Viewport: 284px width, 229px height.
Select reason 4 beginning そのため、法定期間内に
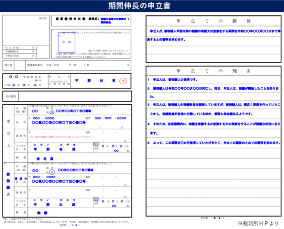214,129
